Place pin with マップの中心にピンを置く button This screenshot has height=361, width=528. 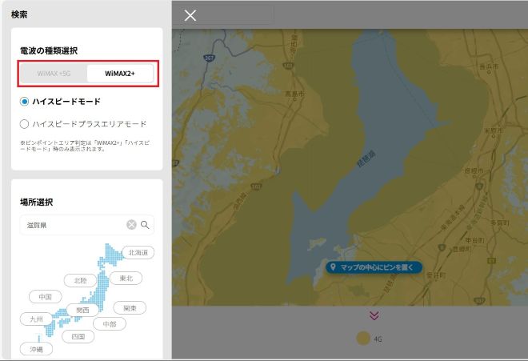click(374, 267)
